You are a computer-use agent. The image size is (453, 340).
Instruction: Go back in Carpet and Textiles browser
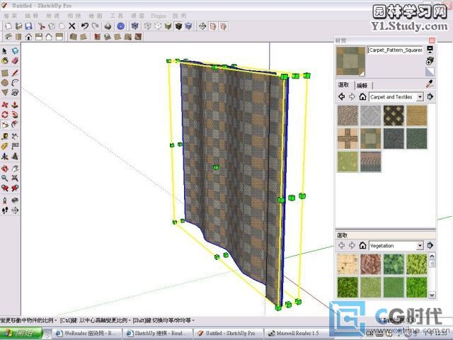coord(341,96)
